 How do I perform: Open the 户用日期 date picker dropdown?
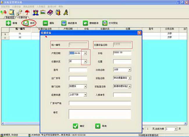coord(85,53)
